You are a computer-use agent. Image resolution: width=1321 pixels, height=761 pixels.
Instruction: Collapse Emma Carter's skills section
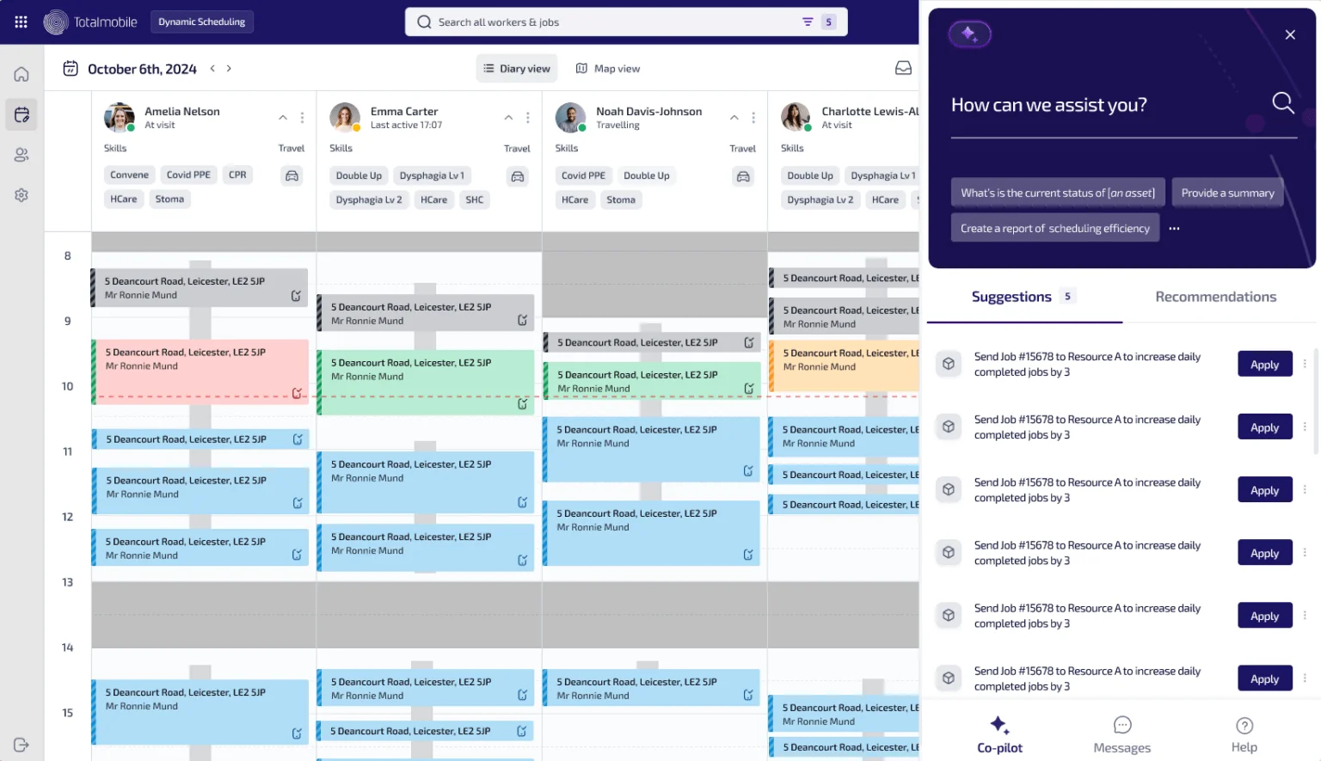(508, 118)
